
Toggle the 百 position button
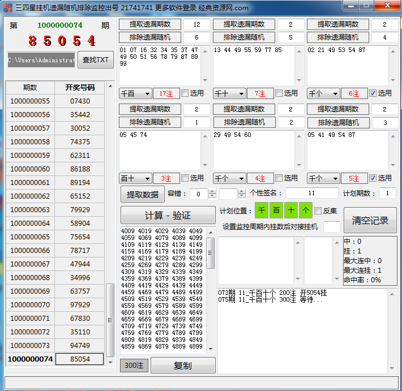[x=276, y=210]
